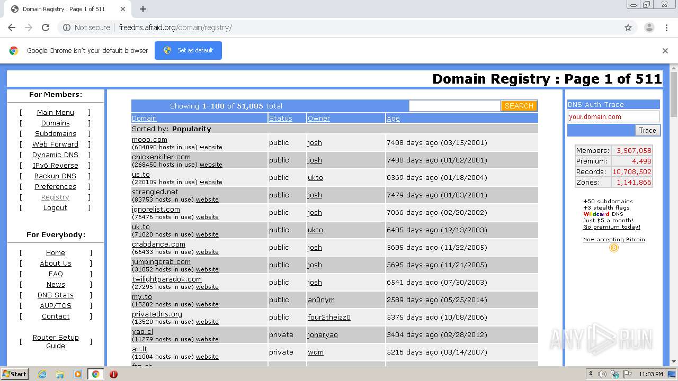Open Dynamic DNS menu item
The image size is (678, 381).
(x=55, y=155)
